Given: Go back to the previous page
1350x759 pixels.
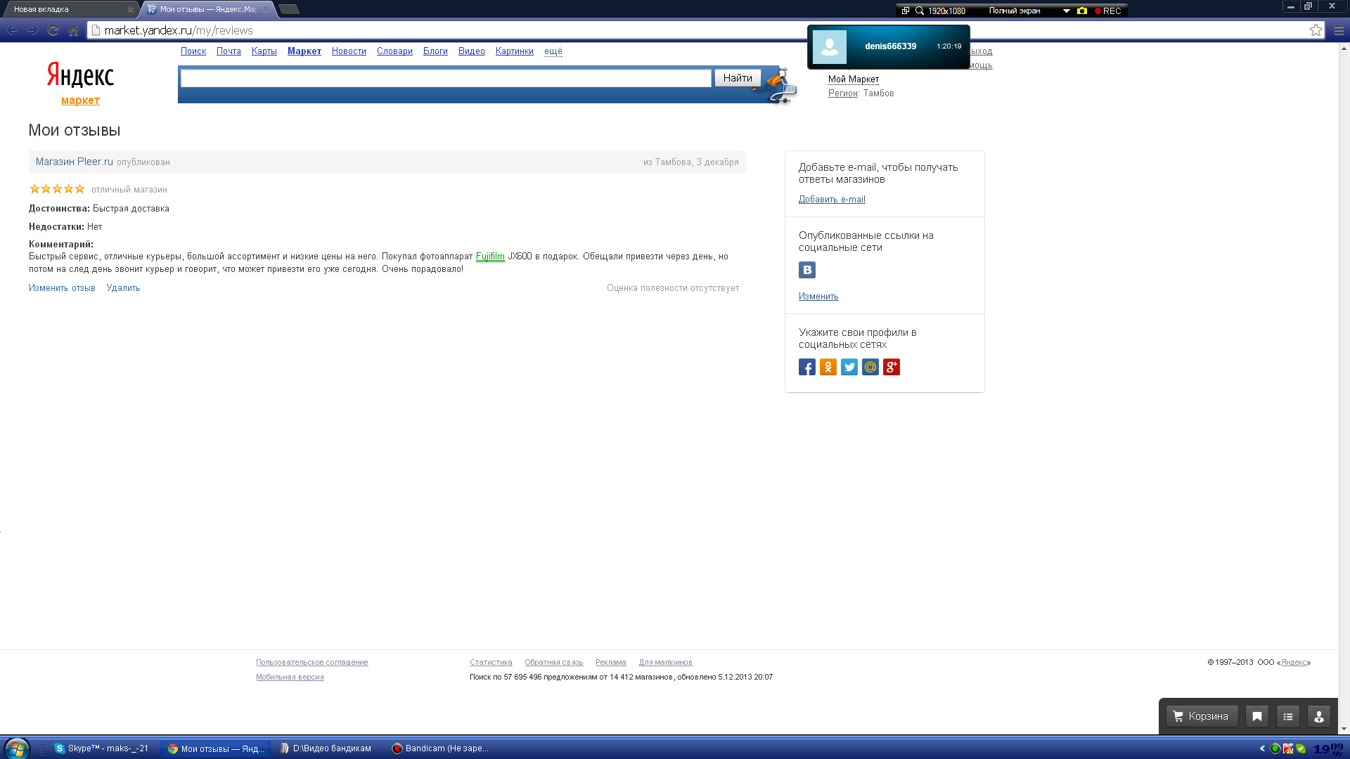Looking at the screenshot, I should coord(13,30).
